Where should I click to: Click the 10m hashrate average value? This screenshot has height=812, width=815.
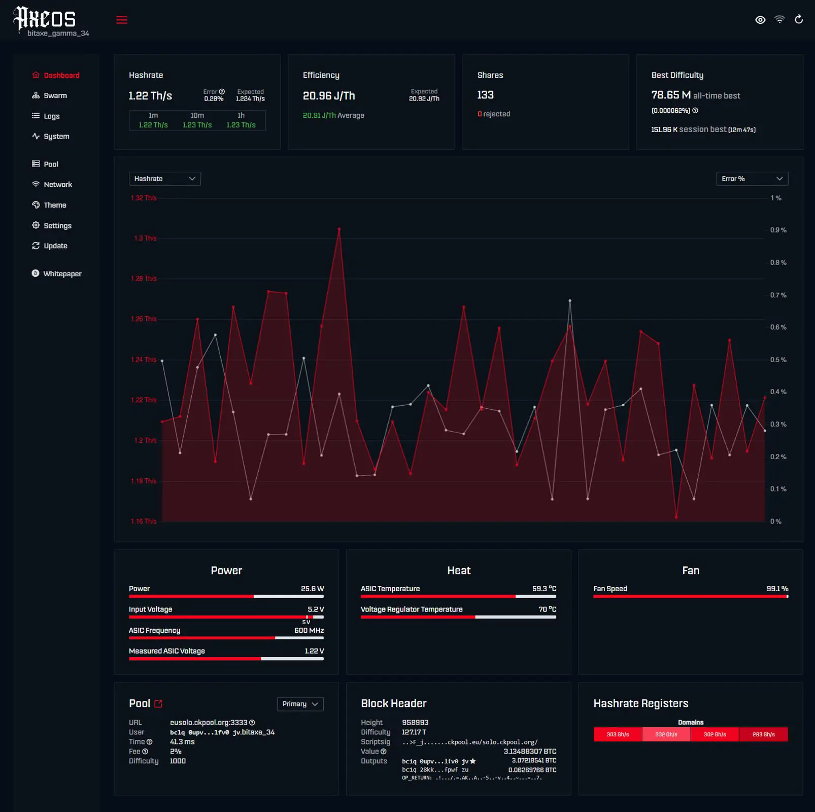[x=197, y=125]
